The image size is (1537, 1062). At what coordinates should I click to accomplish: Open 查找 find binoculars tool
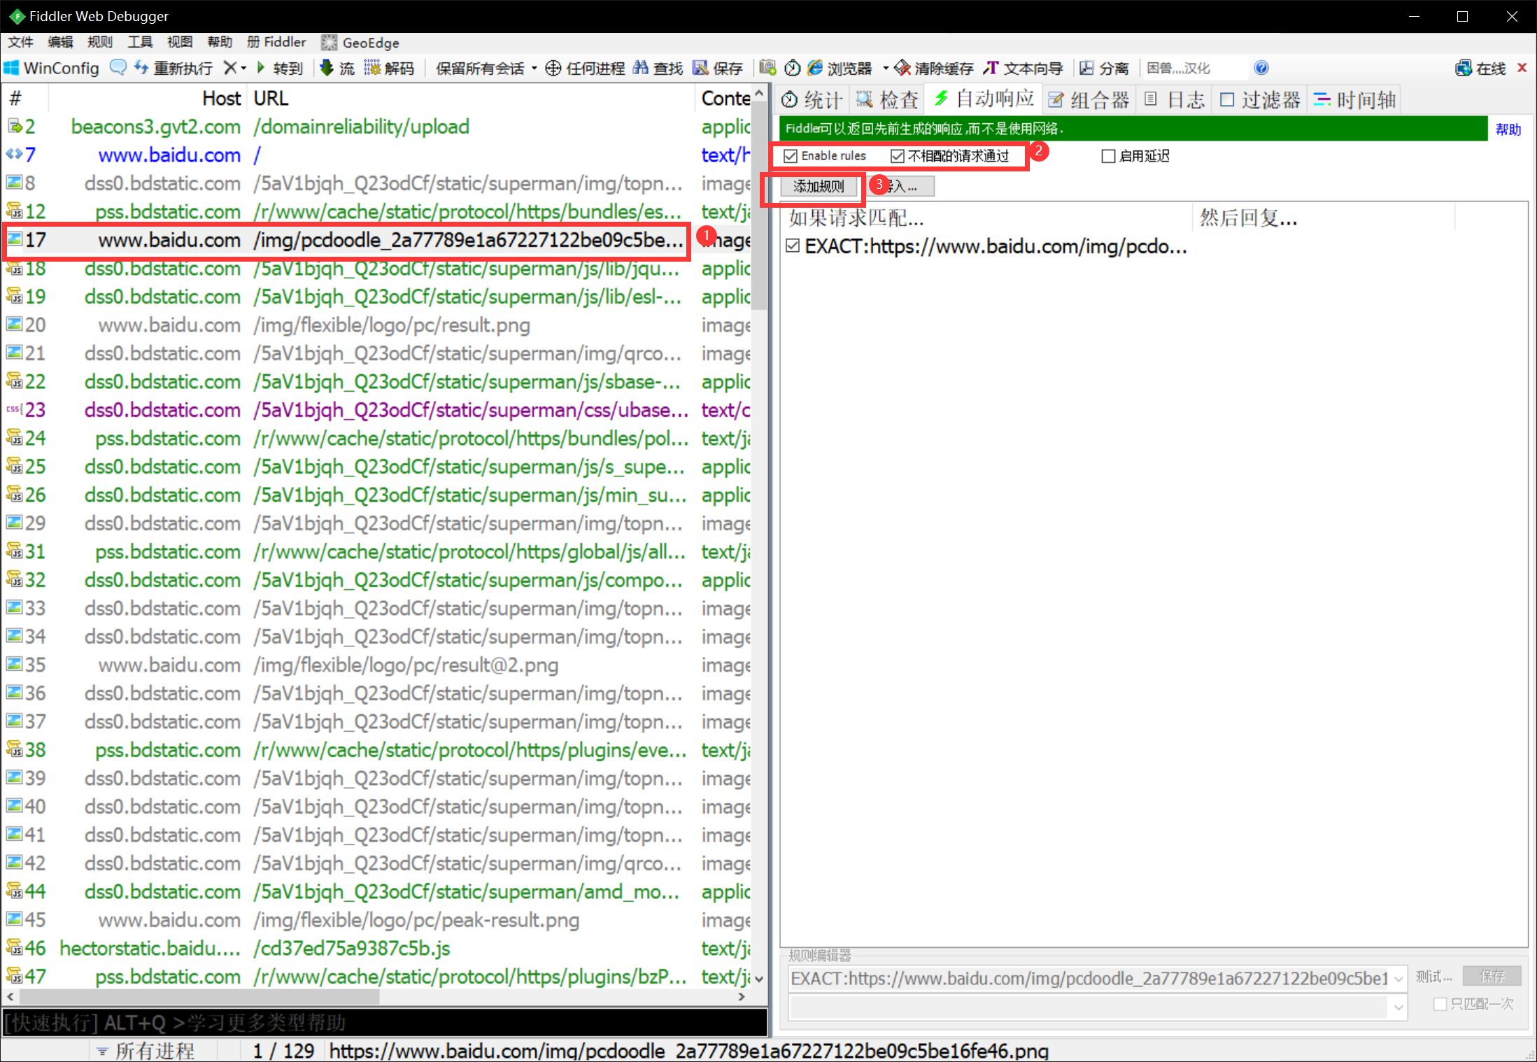click(x=641, y=67)
